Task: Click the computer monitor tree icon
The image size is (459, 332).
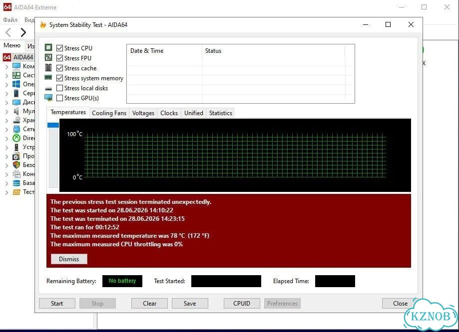Action: [16, 66]
